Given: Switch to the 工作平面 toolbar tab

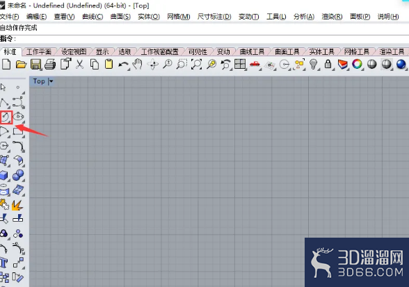Looking at the screenshot, I should (x=39, y=51).
